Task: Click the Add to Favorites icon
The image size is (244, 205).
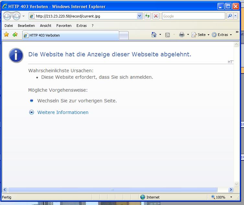Action: point(15,35)
